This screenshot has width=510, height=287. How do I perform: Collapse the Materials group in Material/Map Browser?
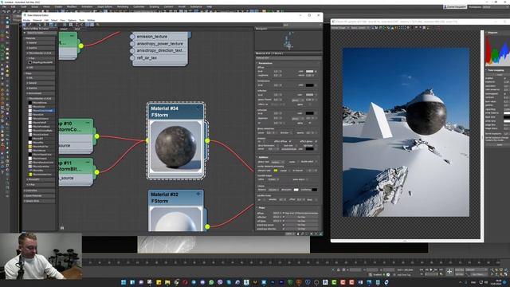point(40,38)
